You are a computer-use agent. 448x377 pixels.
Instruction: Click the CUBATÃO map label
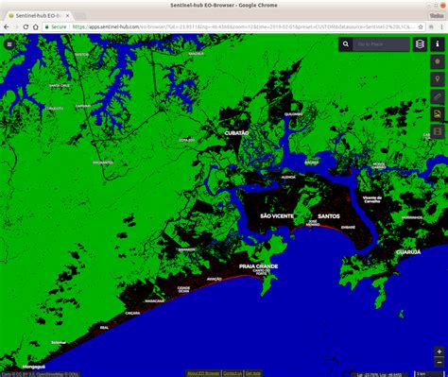coord(236,133)
